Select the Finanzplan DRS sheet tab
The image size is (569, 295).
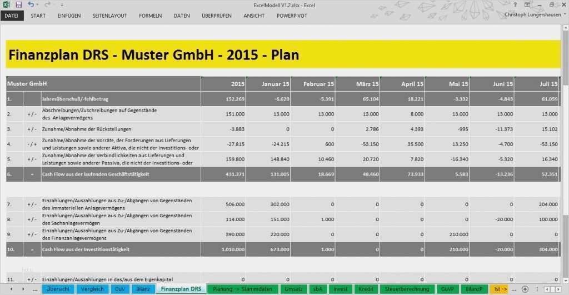pos(181,289)
